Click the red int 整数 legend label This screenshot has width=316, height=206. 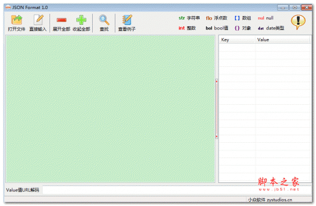pos(187,28)
